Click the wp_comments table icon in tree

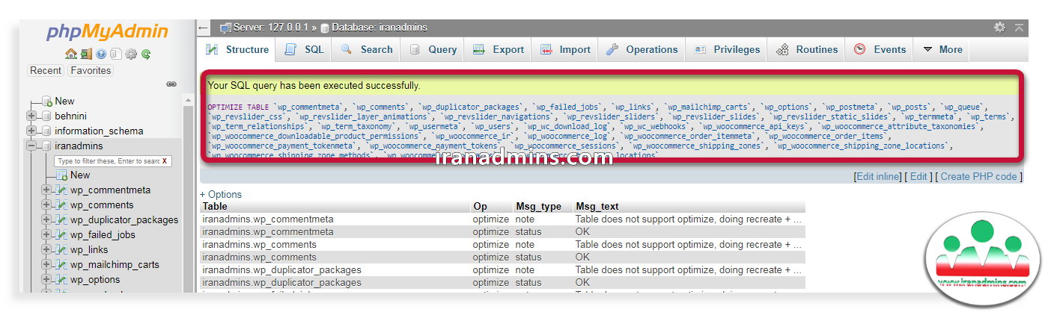(62, 205)
